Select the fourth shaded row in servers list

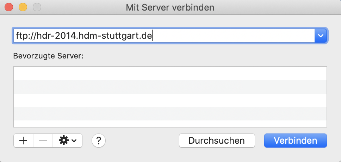click(170, 114)
